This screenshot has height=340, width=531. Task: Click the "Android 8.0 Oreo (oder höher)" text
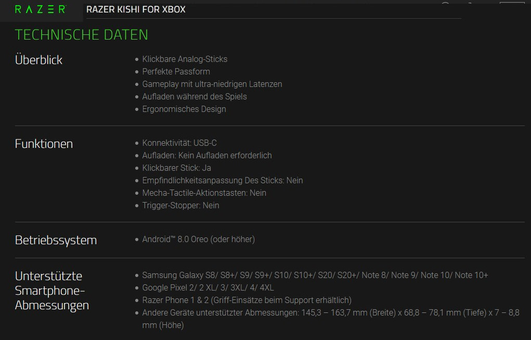[198, 240]
